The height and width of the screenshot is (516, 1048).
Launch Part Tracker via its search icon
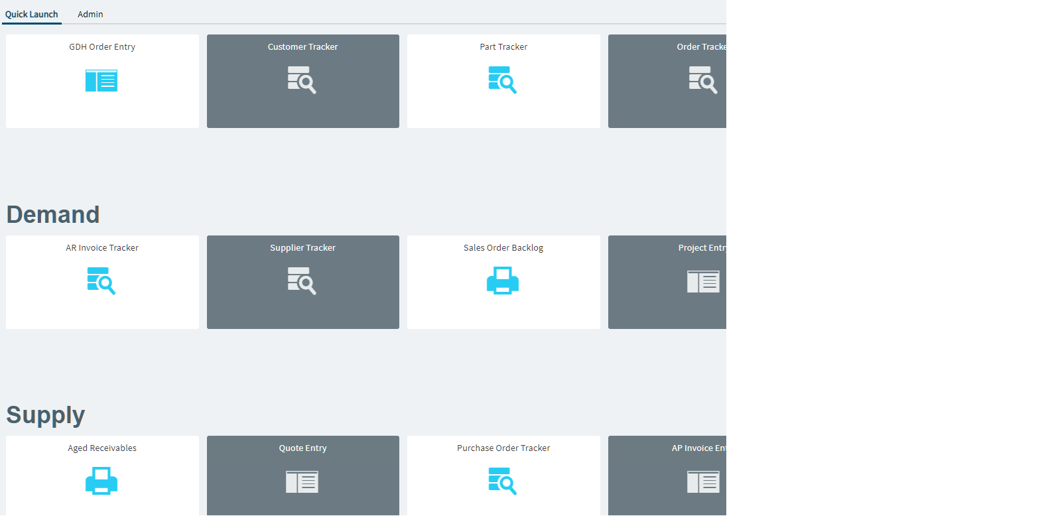[503, 80]
